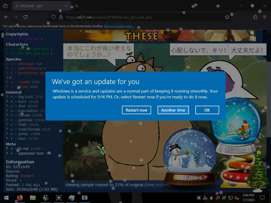This screenshot has height=203, width=271.
Task: Click the muted volume tray icon
Action: (237, 198)
